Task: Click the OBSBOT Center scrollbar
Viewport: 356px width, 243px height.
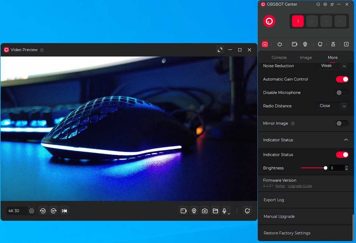Action: (353, 227)
